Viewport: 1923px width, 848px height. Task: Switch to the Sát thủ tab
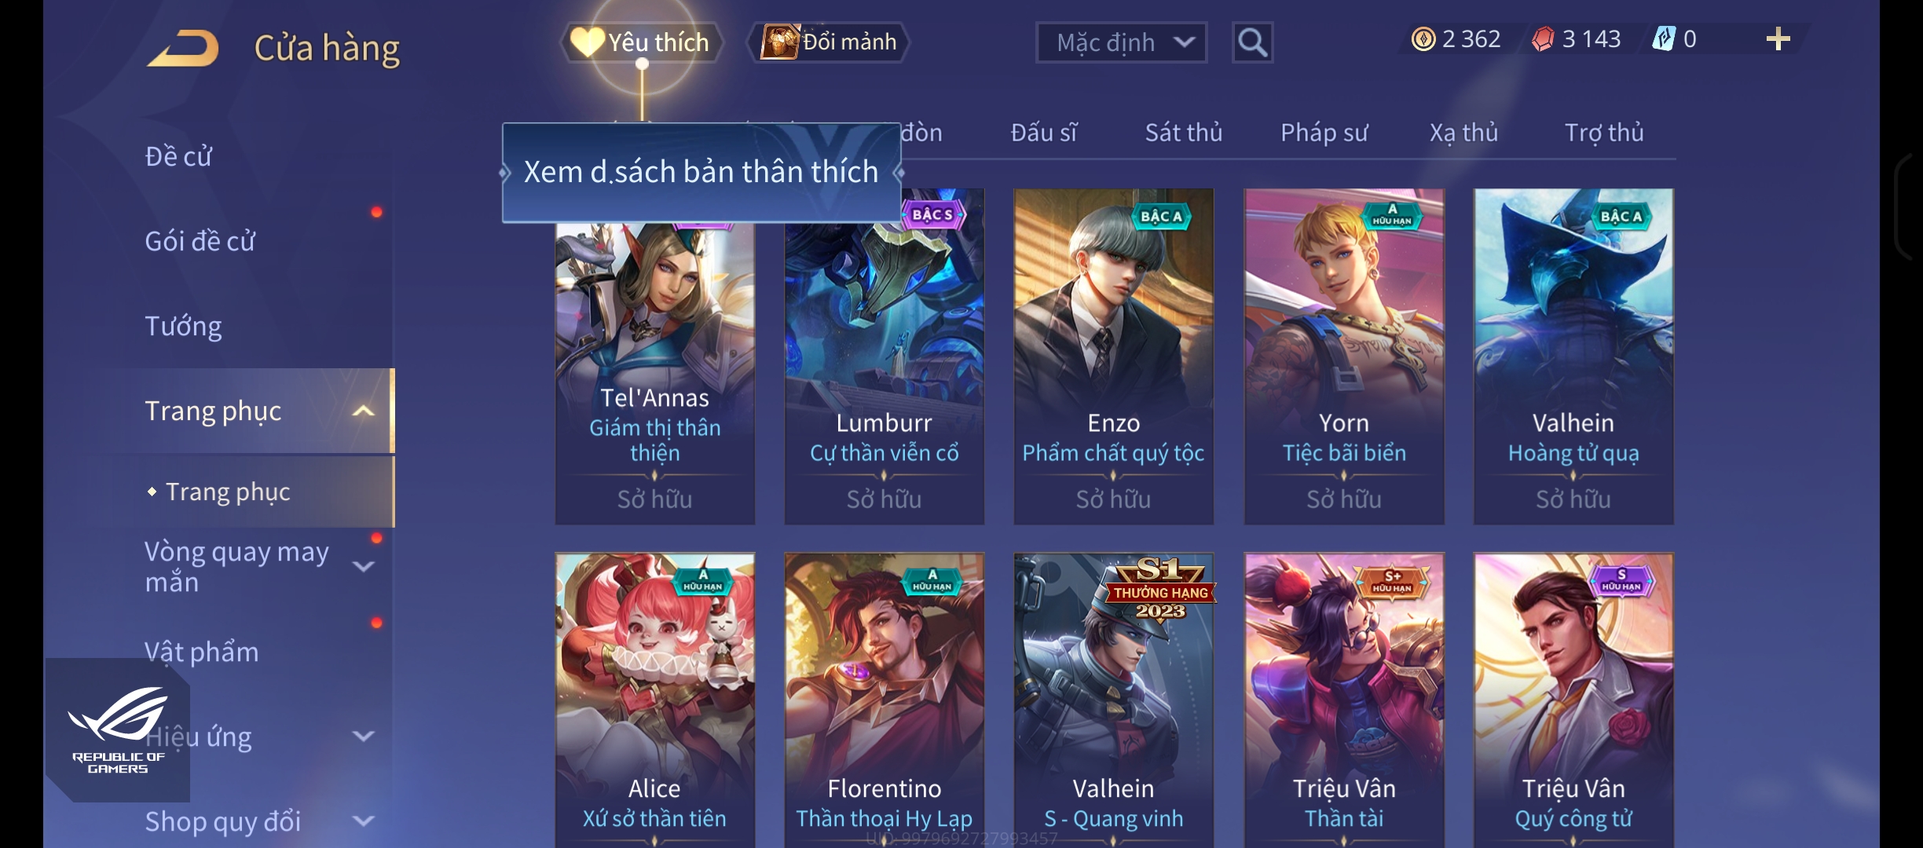click(x=1184, y=133)
